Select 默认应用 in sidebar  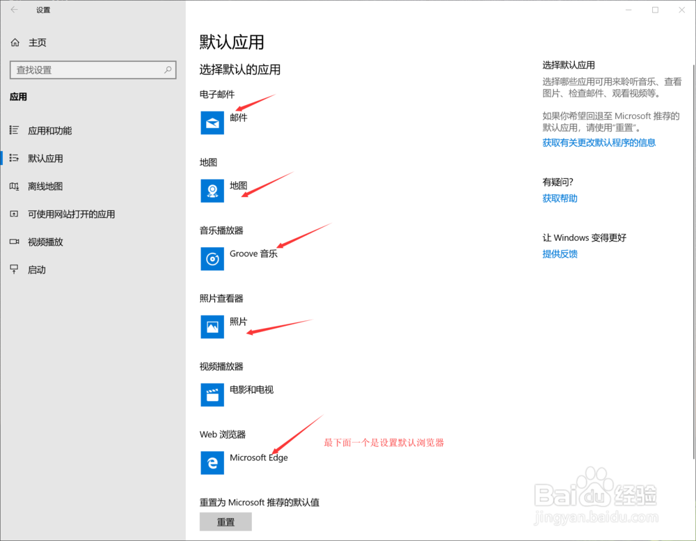point(45,159)
